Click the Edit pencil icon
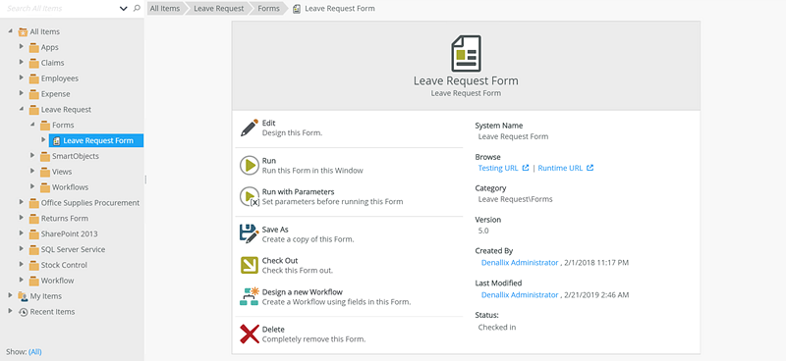 250,128
